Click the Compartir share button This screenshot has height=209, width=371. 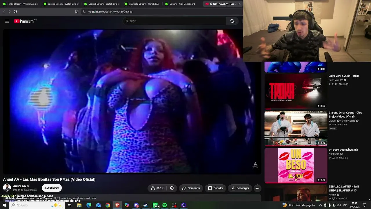(x=191, y=188)
